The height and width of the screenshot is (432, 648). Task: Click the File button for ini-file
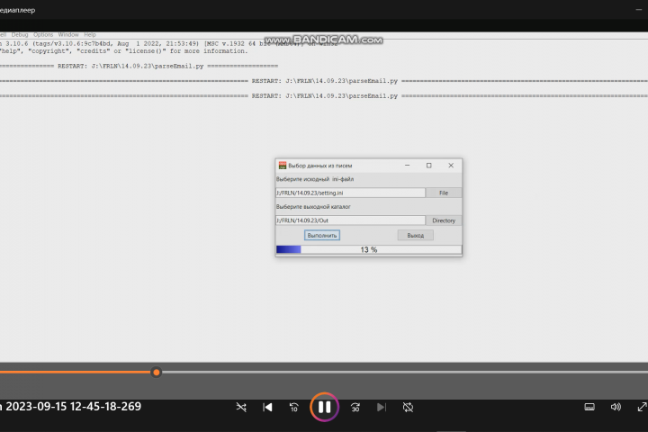click(444, 193)
